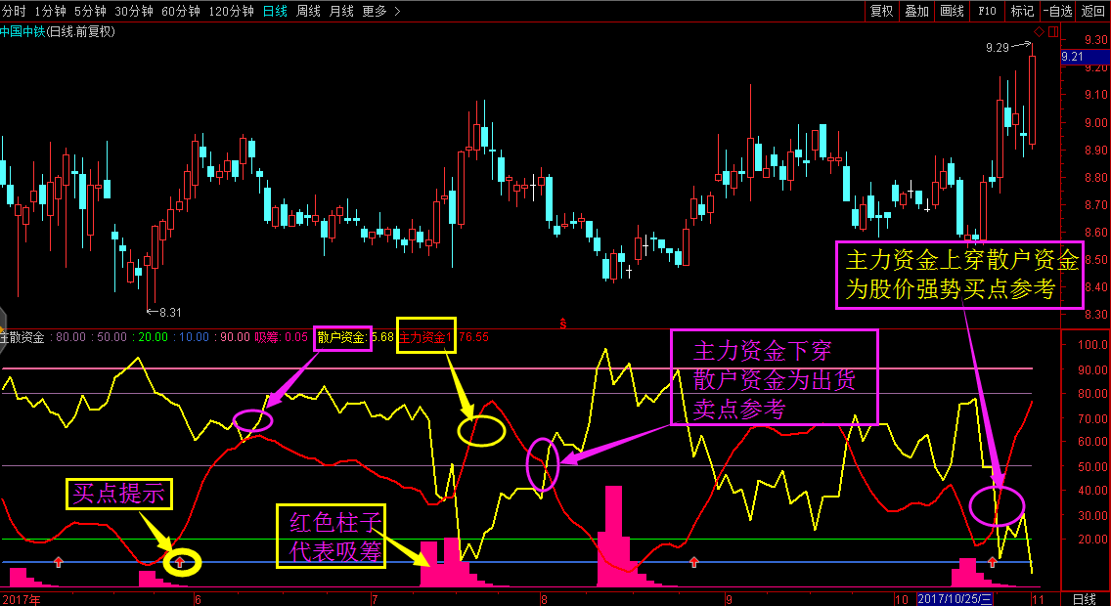The image size is (1111, 606).
Task: Select the 分时 intraday tab
Action: click(x=13, y=11)
